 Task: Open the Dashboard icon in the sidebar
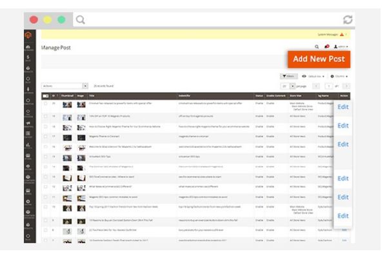[28, 48]
